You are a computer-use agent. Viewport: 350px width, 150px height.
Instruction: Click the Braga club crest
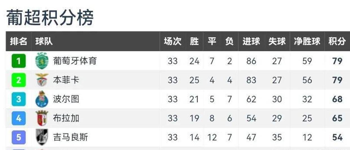pyautogui.click(x=42, y=118)
